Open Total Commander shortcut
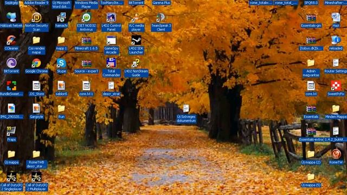 (x=111, y=63)
